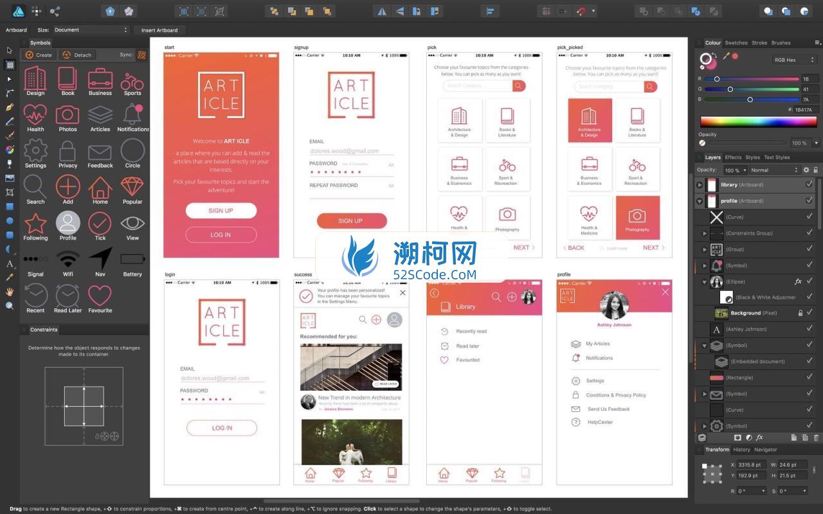Pick the Popular diamond symbol
Viewport: 823px width, 514px height.
[x=132, y=191]
